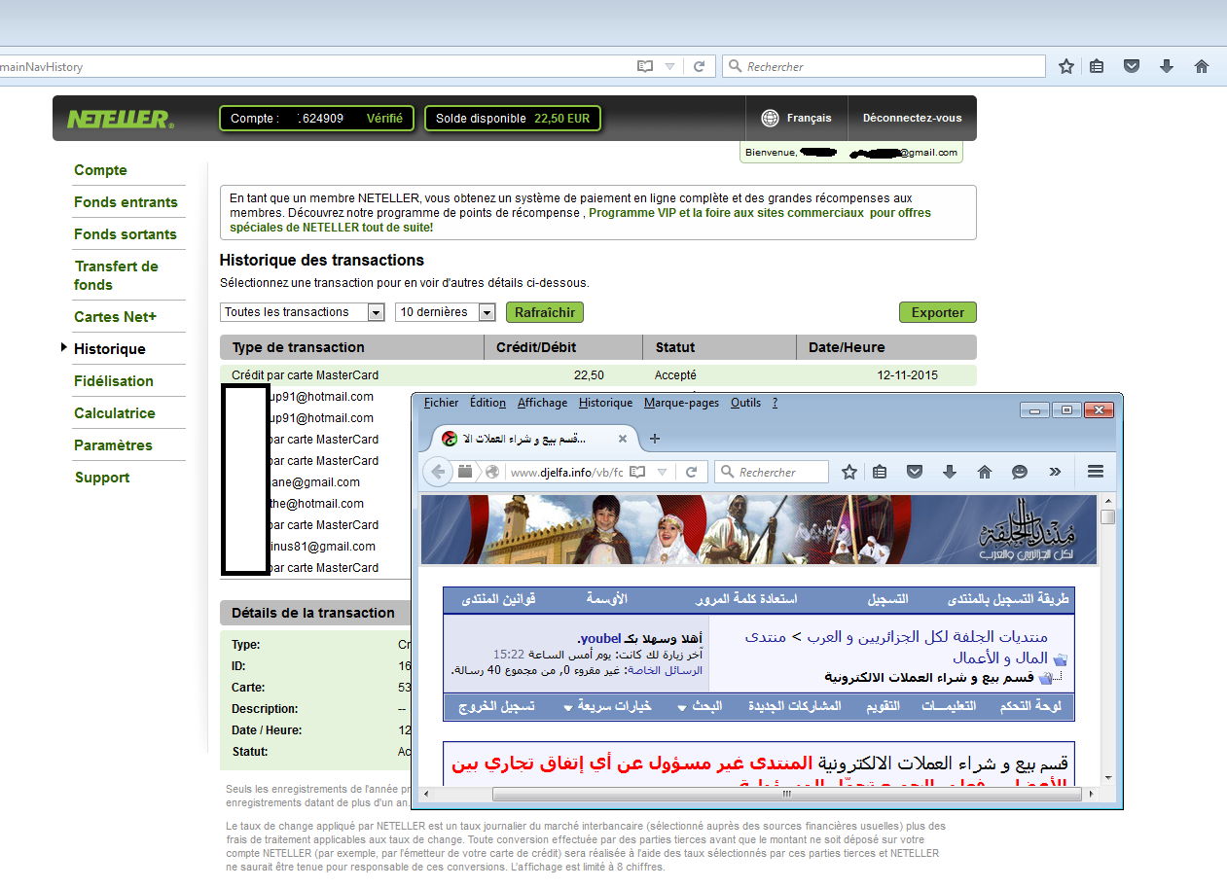Open the Fonds entrants sidebar link
This screenshot has width=1227, height=888.
126,202
